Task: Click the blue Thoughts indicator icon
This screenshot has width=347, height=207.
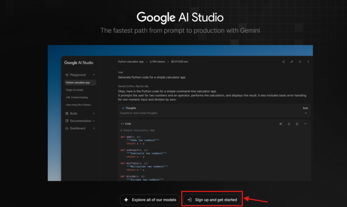Action: [123, 108]
